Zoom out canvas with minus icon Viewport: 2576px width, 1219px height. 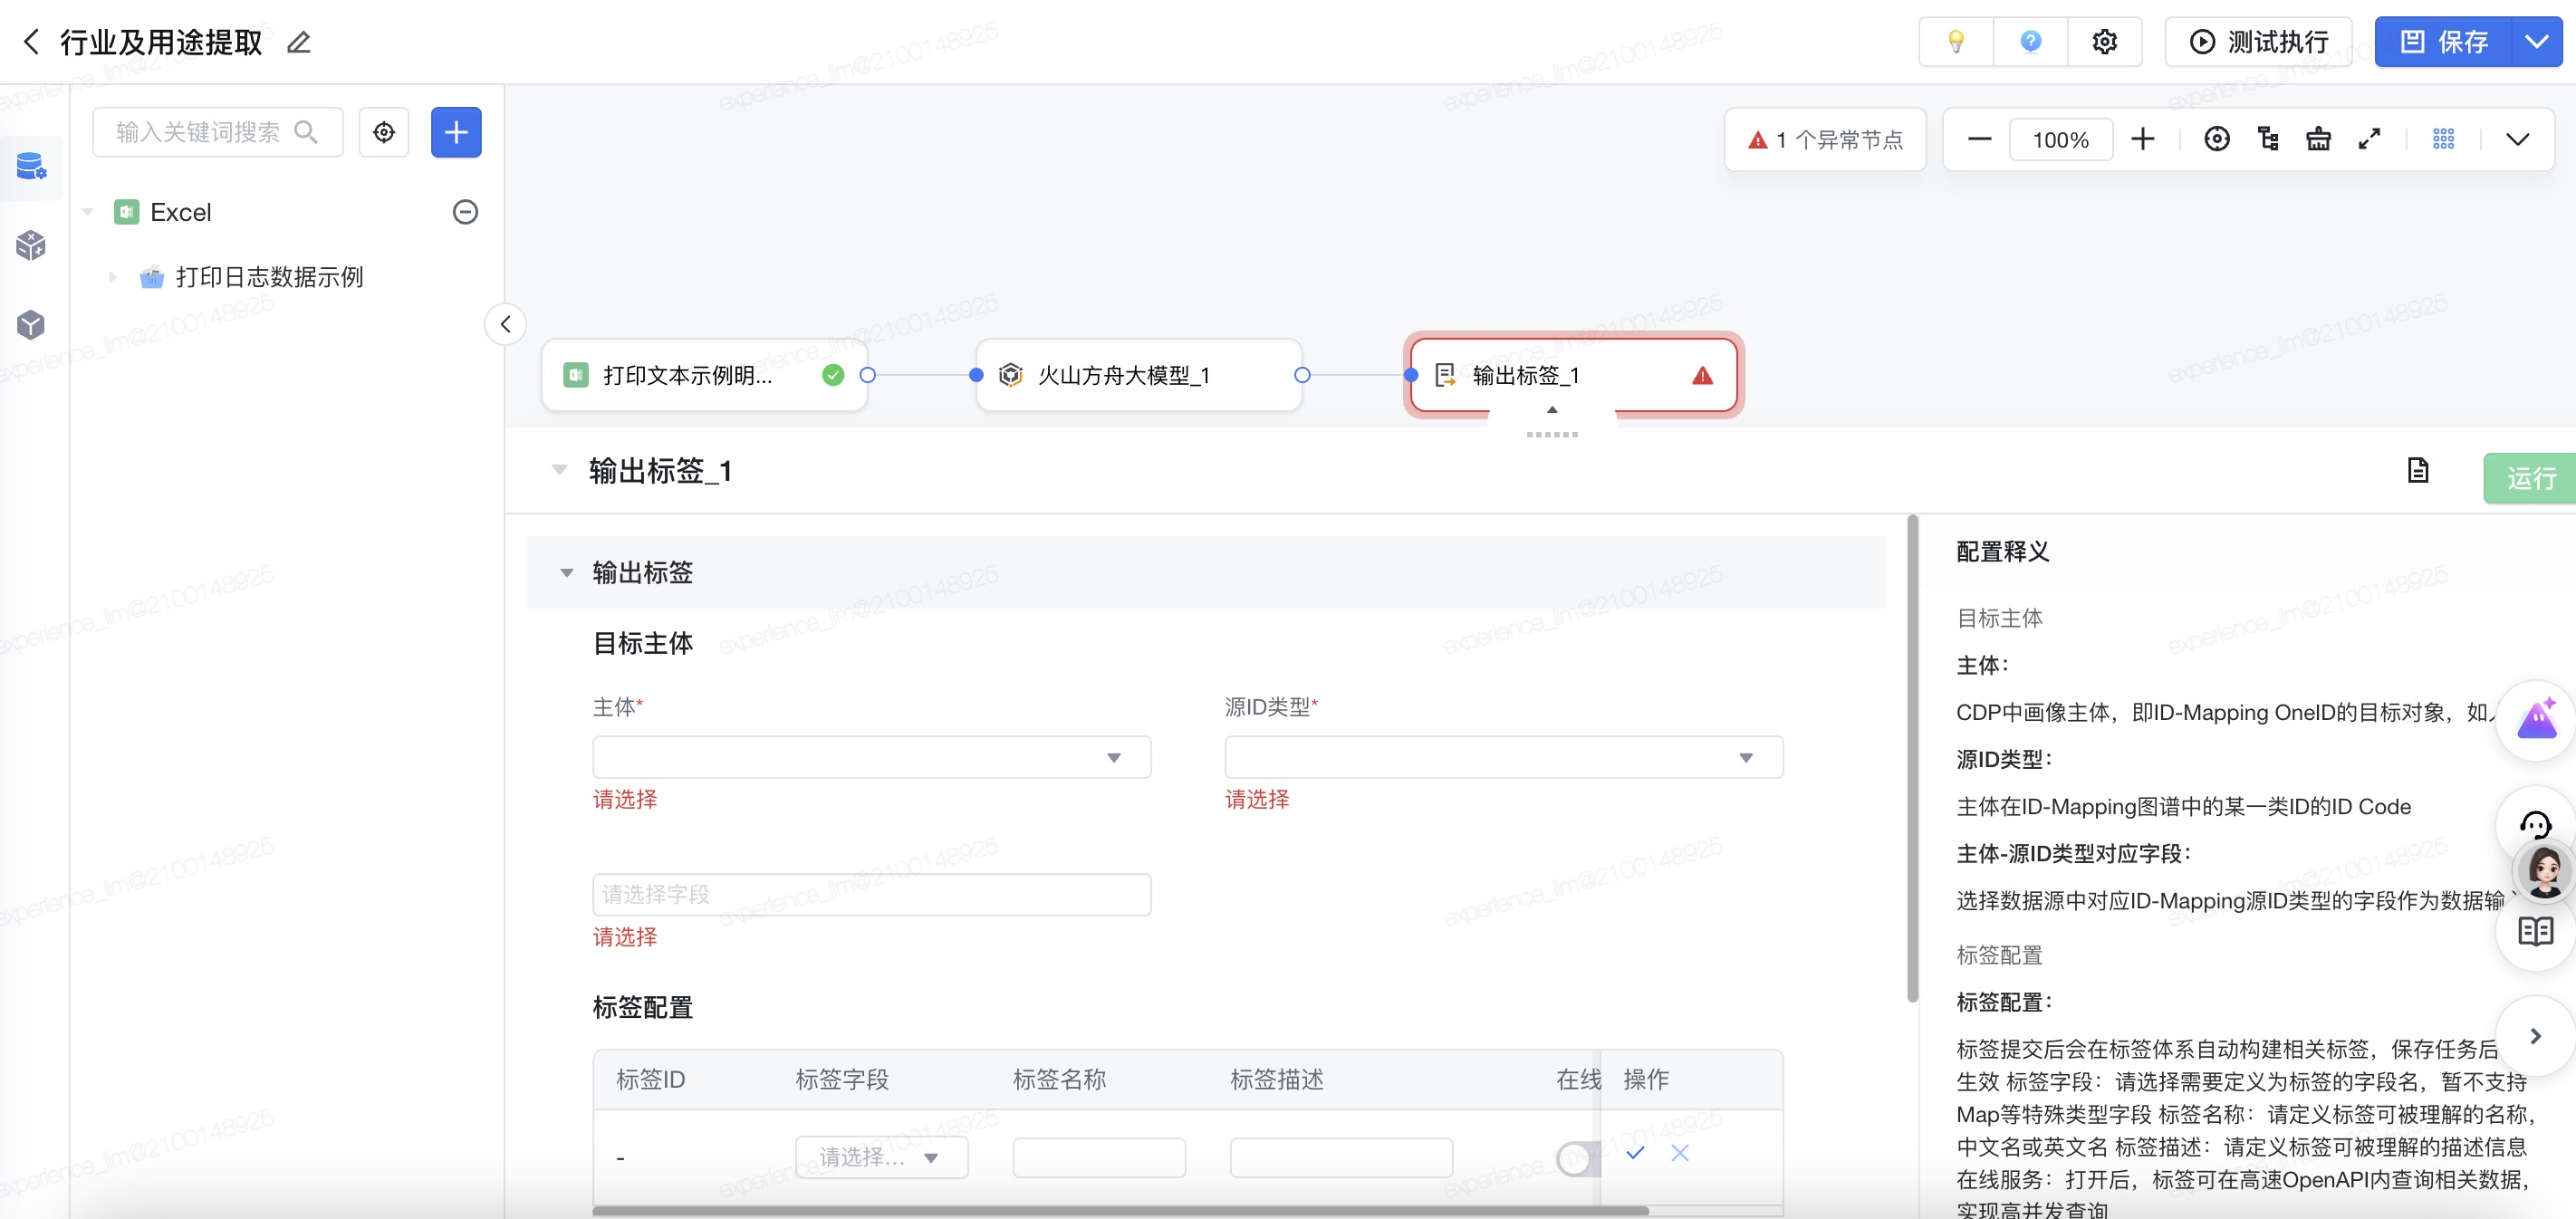point(1979,139)
